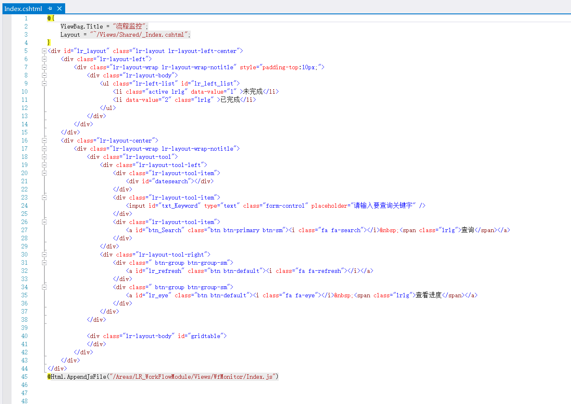Collapse the lr-layout-tool div on line 18
Screen dimensions: 571x404
tap(44, 157)
